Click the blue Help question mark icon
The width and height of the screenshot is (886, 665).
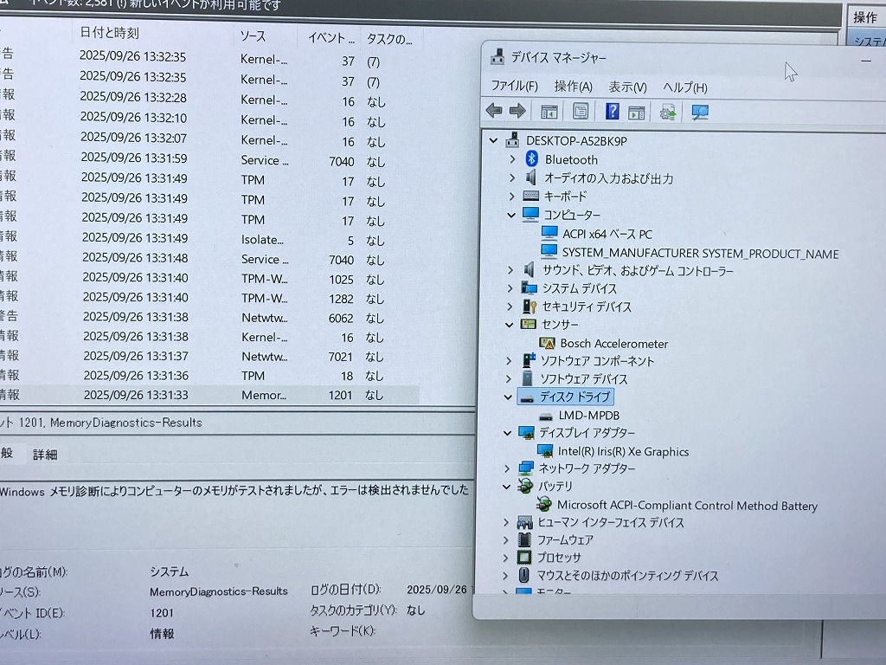pyautogui.click(x=612, y=111)
